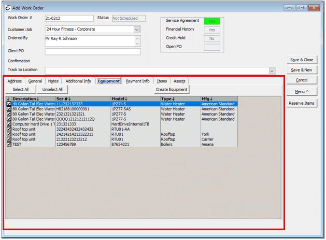This screenshot has width=326, height=240.
Task: Click the Credit Hold No box
Action: [x=212, y=39]
